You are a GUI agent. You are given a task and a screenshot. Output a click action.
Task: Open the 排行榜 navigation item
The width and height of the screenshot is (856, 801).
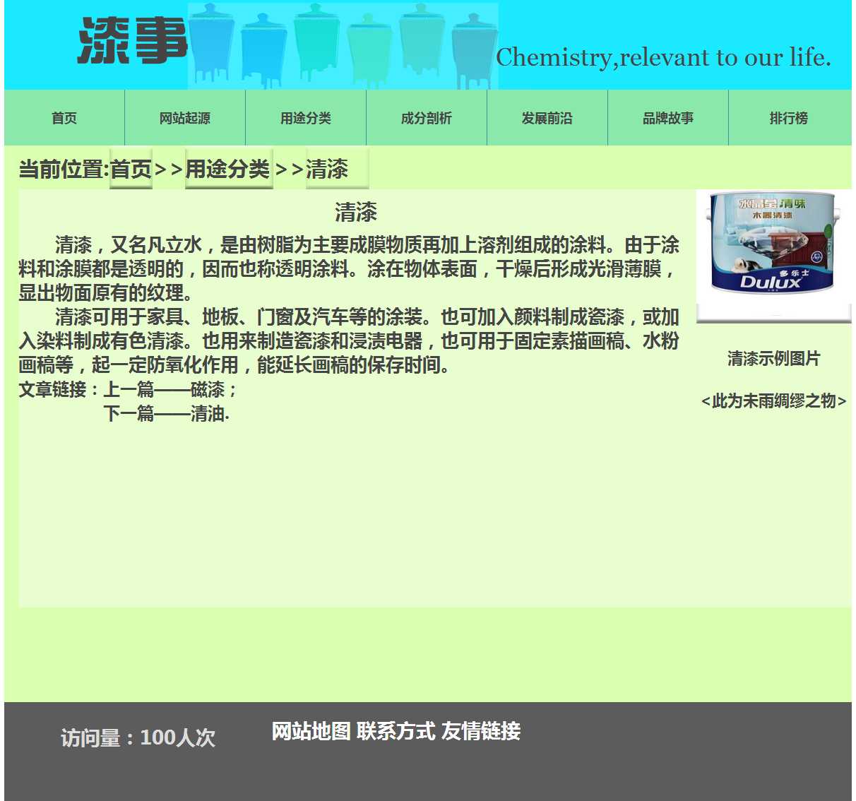(x=789, y=118)
